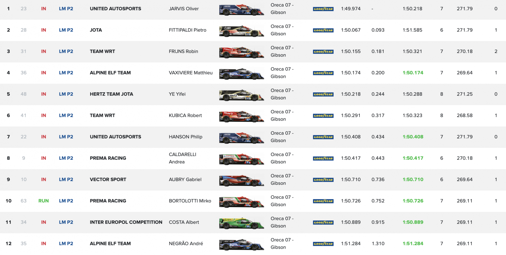
Task: Click the Goodyear logo in AUBRY Gabriel's row
Action: click(323, 180)
